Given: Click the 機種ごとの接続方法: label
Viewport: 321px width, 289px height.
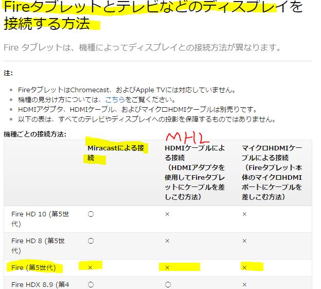Looking at the screenshot, I should point(35,134).
